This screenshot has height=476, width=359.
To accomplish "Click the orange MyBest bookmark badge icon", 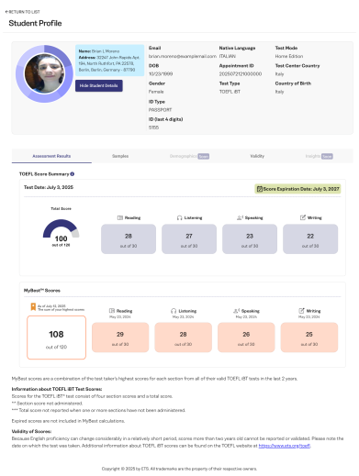I will click(x=33, y=306).
